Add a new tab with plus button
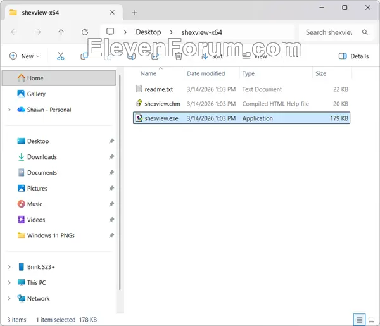380x326 pixels. (x=134, y=13)
